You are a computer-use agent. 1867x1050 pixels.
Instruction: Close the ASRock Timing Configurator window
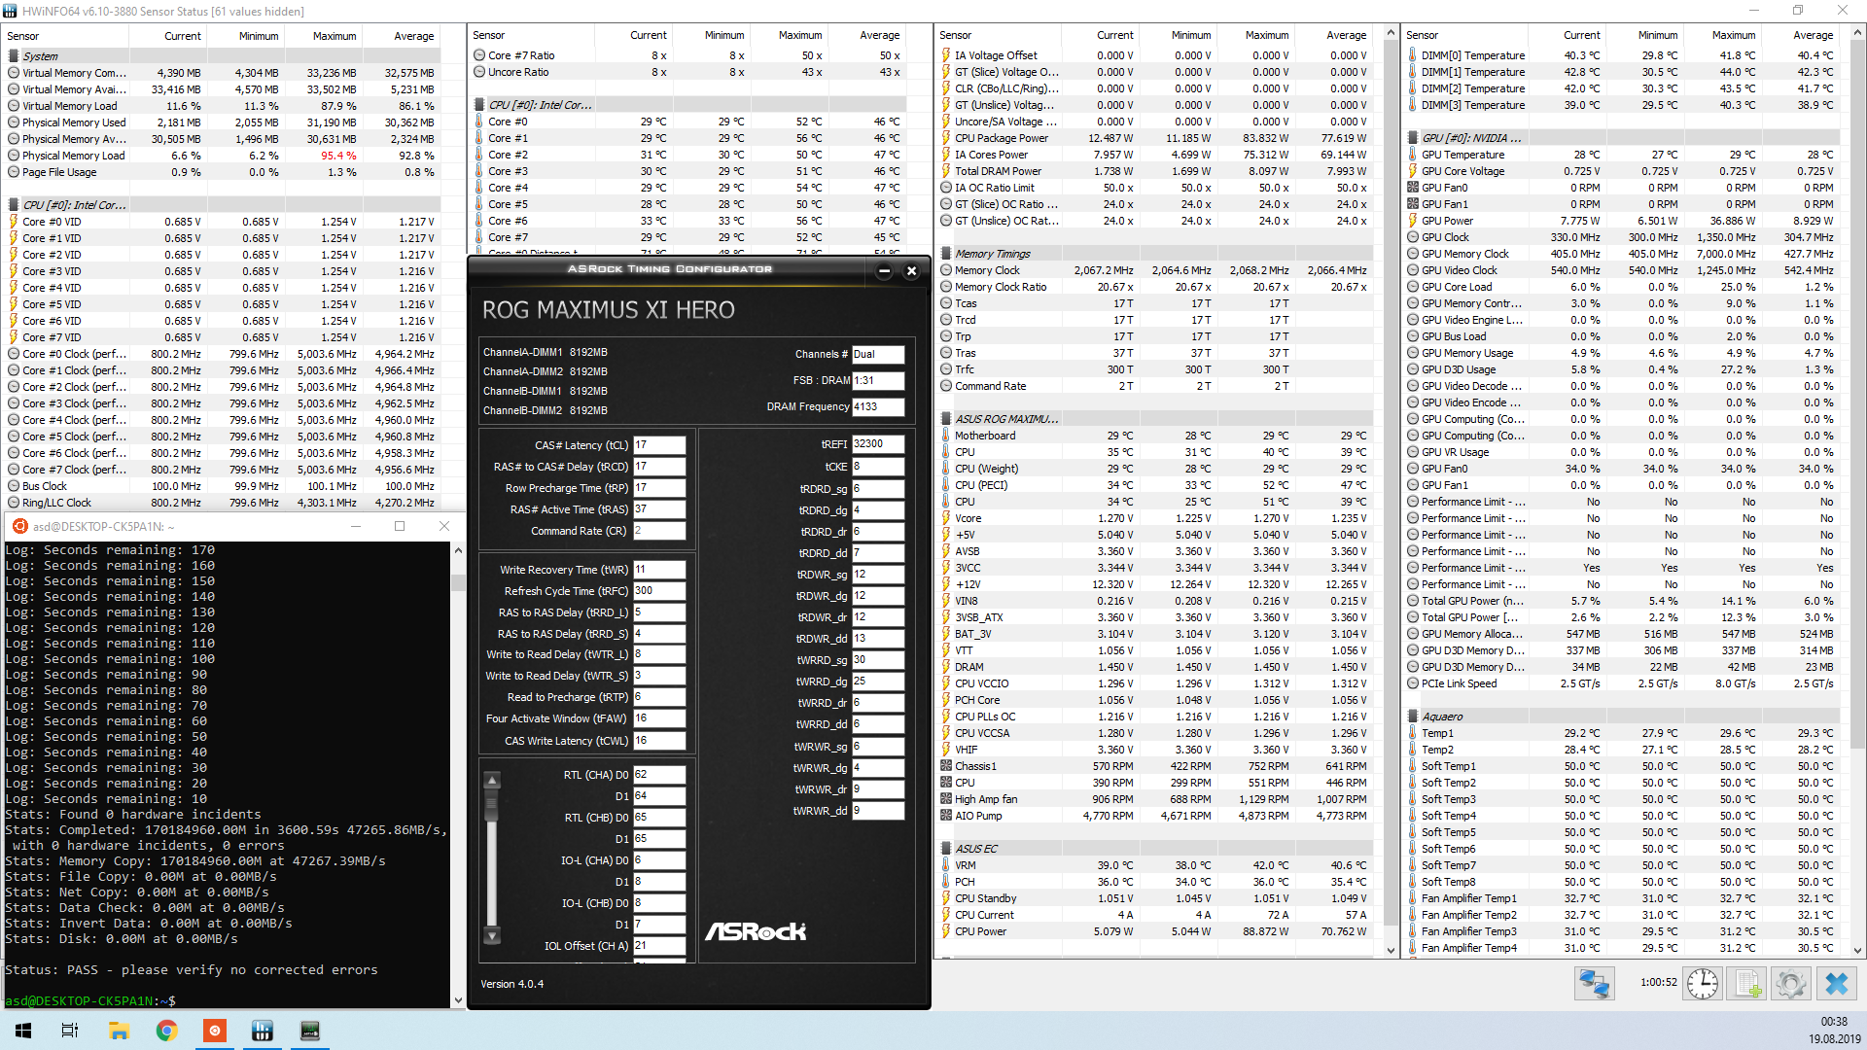911,271
